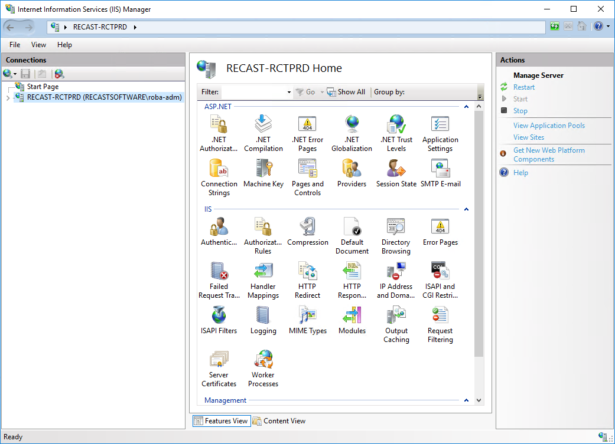This screenshot has height=444, width=615.
Task: Click View Application Pools link
Action: point(549,126)
